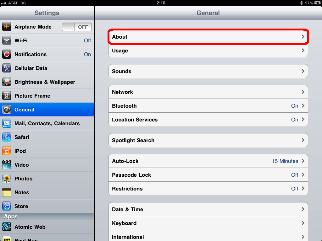Expand the Sounds row chevron

pyautogui.click(x=303, y=71)
